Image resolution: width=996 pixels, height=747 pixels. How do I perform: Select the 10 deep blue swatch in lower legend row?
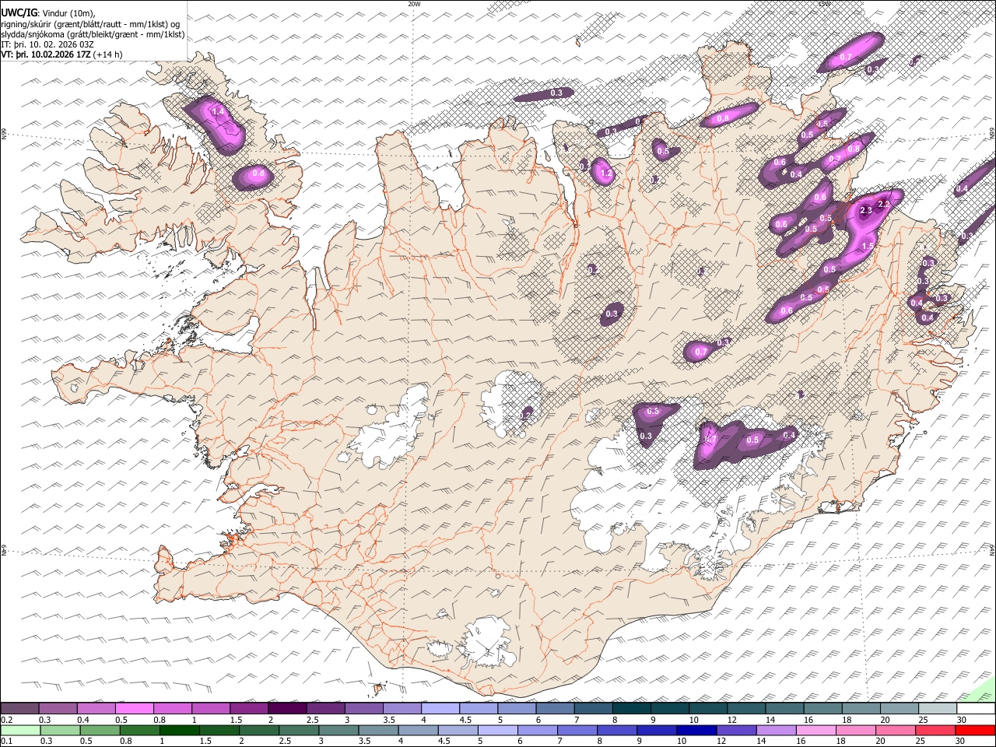(696, 731)
